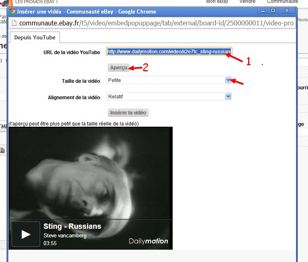
Task: Click the page icon in the address bar
Action: tap(14, 23)
